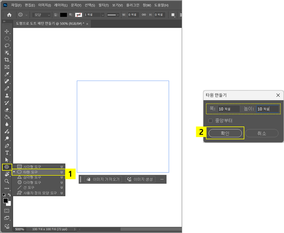Image resolution: width=284 pixels, height=233 pixels.
Task: Reset default foreground and background colors
Action: click(x=4, y=195)
